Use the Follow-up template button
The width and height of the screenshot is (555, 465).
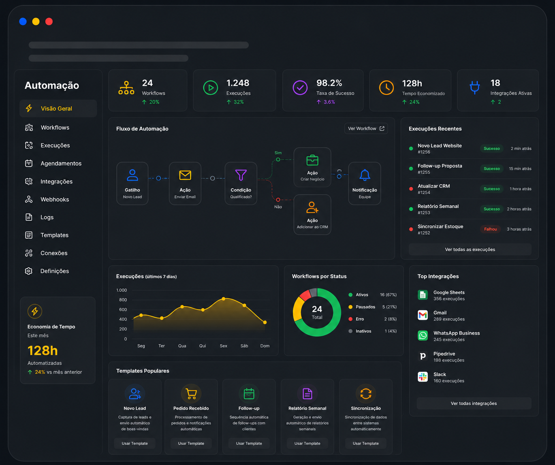tap(249, 444)
